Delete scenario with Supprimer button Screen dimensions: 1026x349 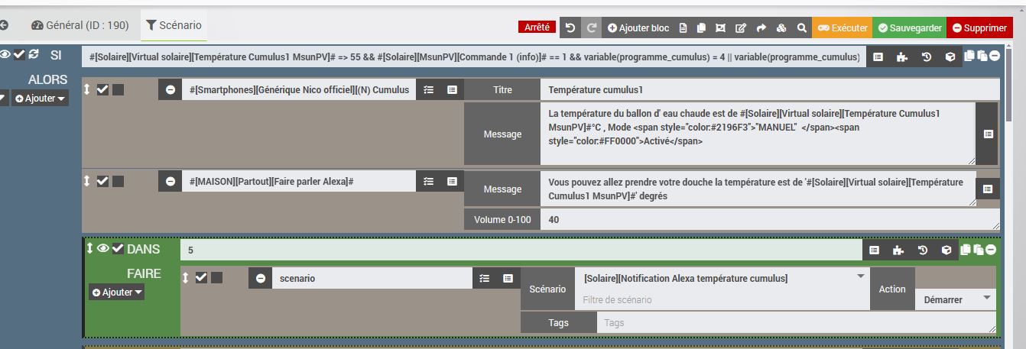[x=979, y=27]
